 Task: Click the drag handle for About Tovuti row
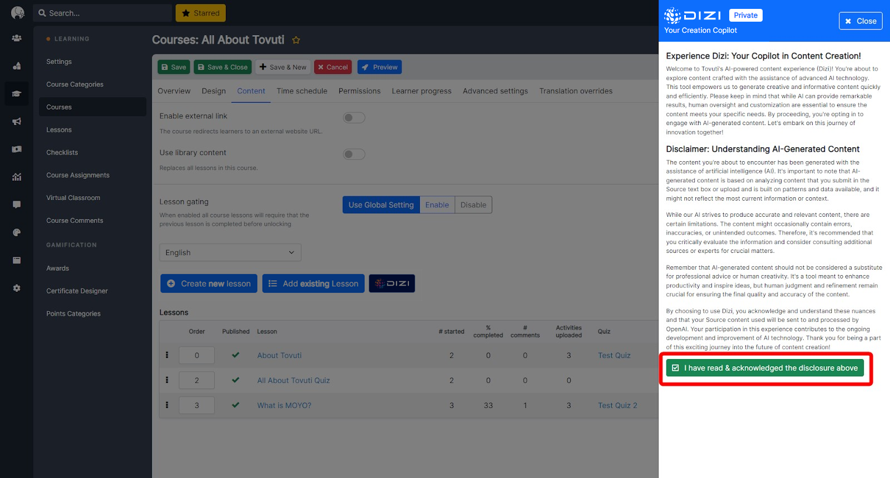pos(167,355)
